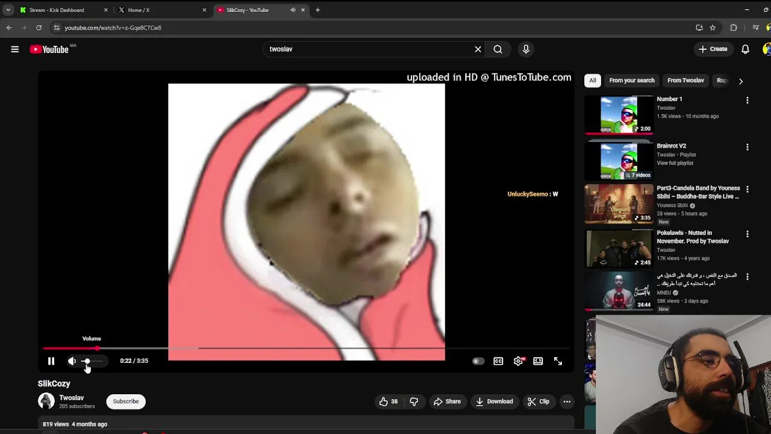Open the Twoslav channel name link
This screenshot has width=771, height=434.
click(x=72, y=398)
